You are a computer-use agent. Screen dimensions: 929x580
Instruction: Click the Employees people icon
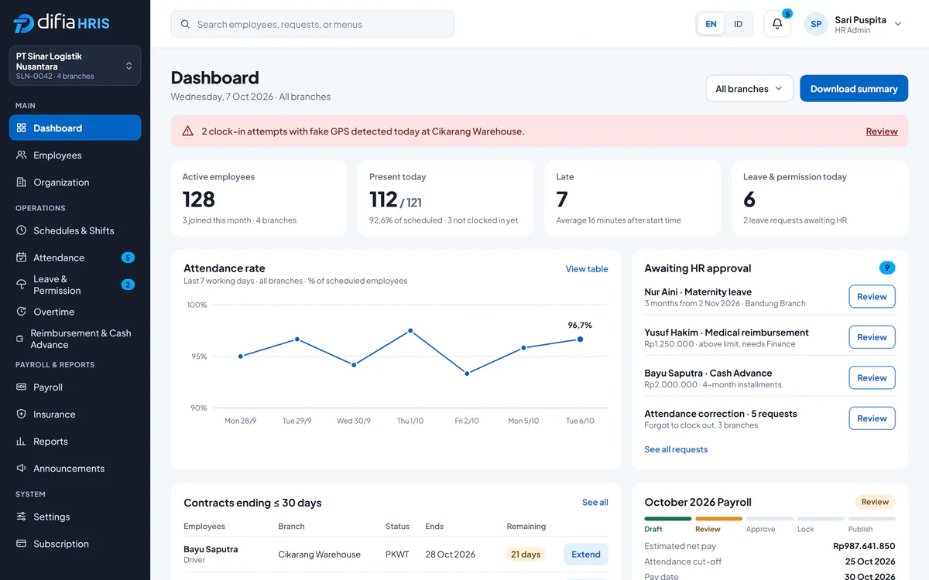pos(22,155)
